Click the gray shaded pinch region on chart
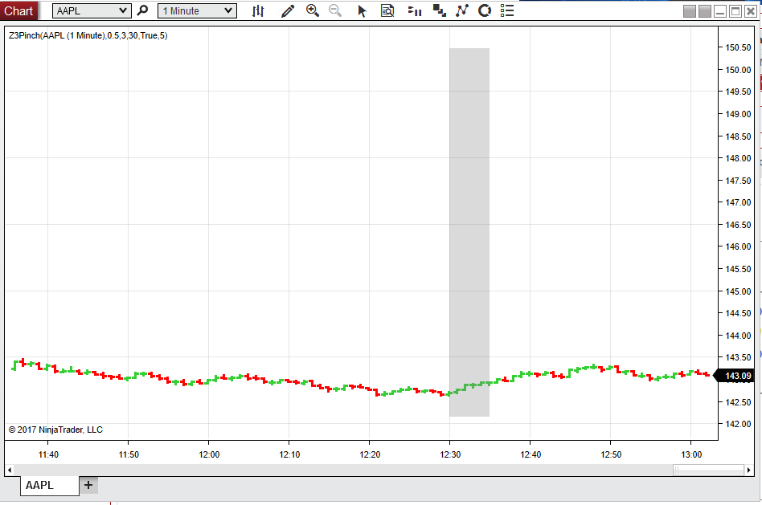 point(469,232)
